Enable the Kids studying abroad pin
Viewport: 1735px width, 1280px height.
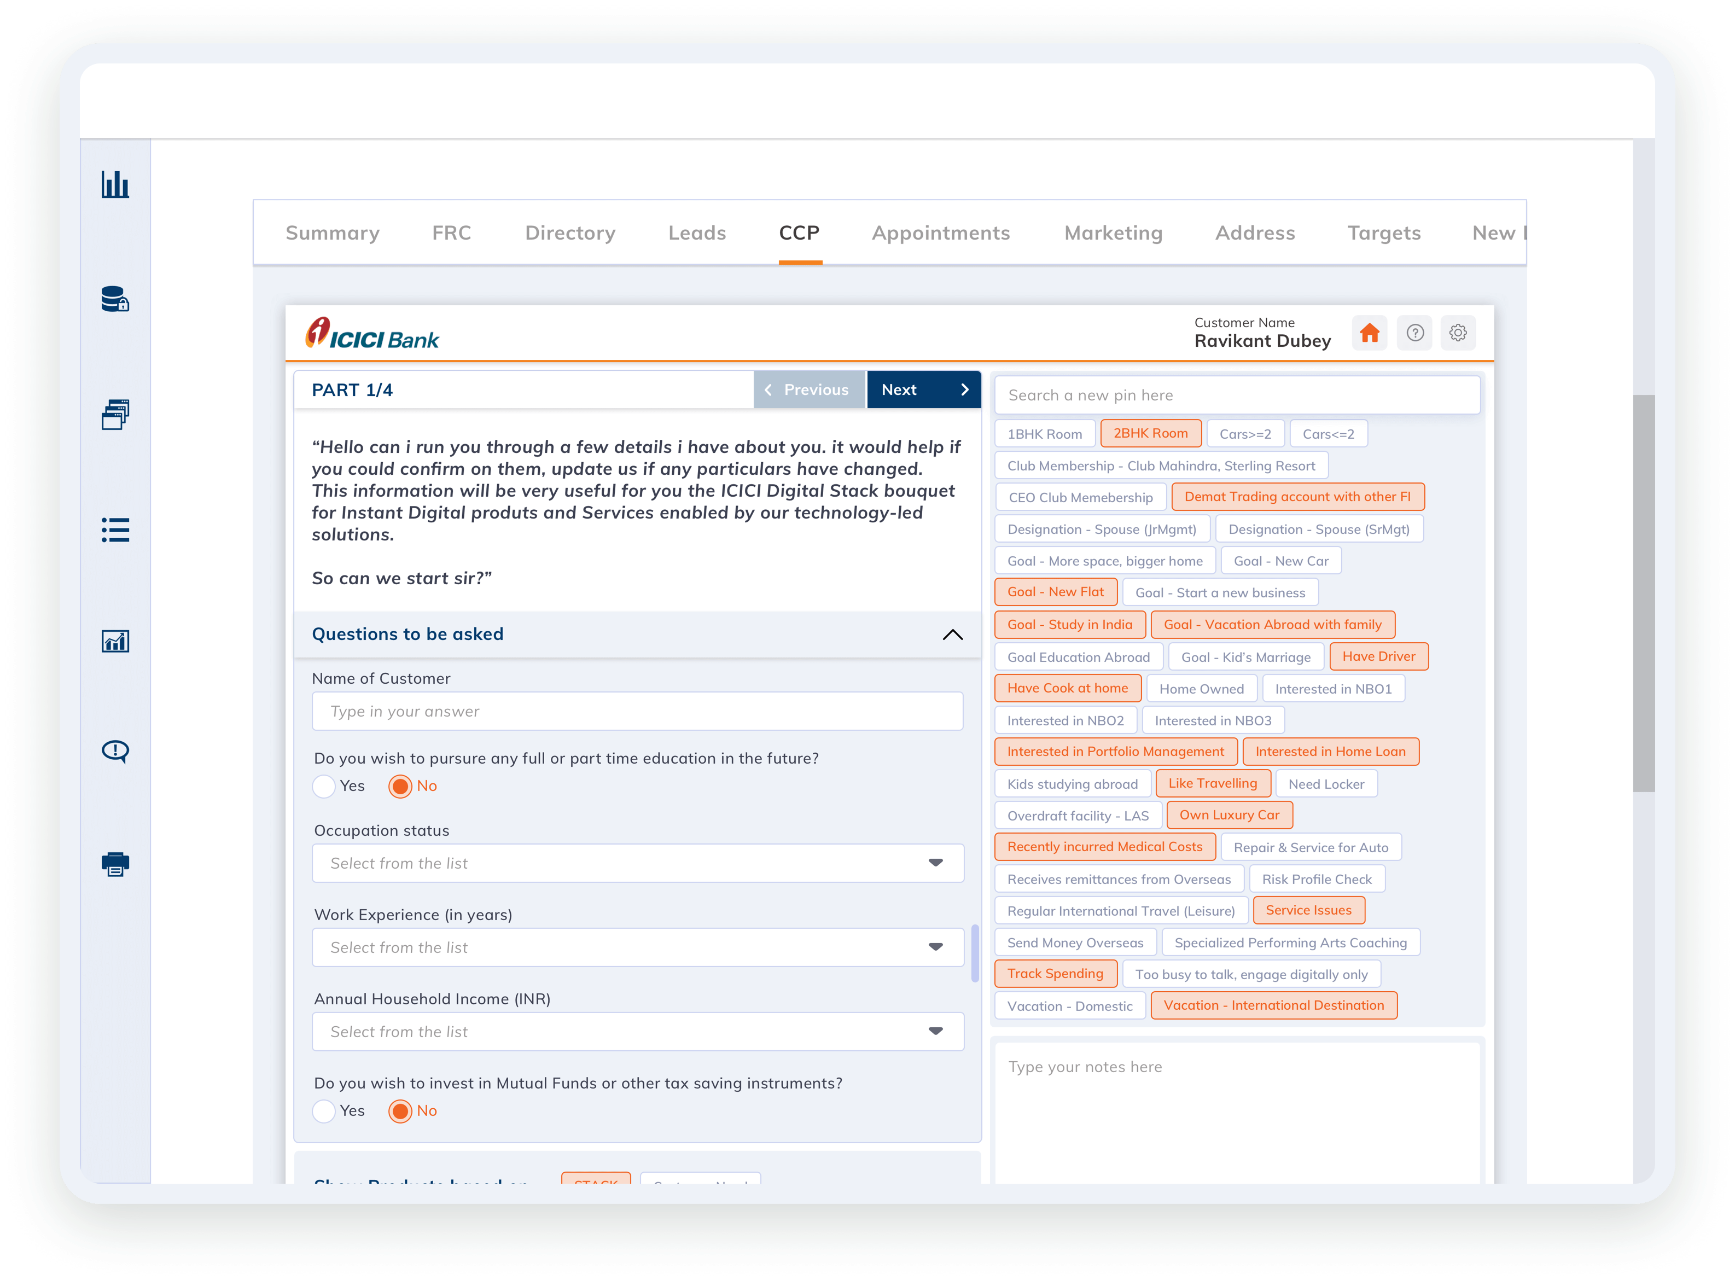tap(1072, 784)
